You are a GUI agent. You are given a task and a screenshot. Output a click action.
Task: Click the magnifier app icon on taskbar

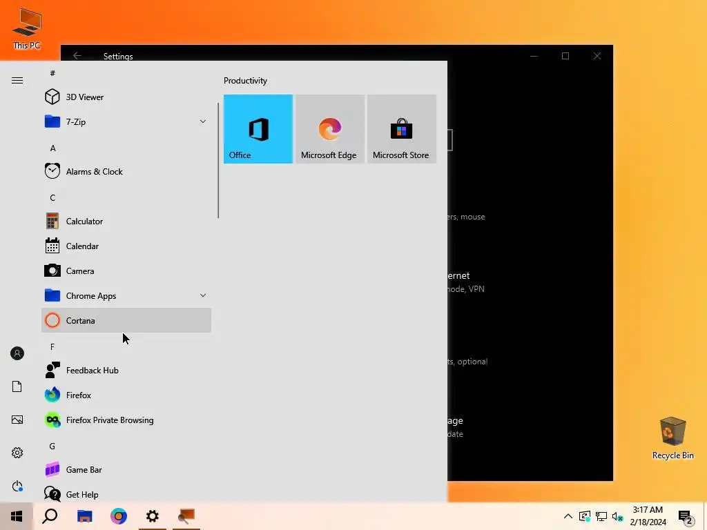click(x=186, y=516)
